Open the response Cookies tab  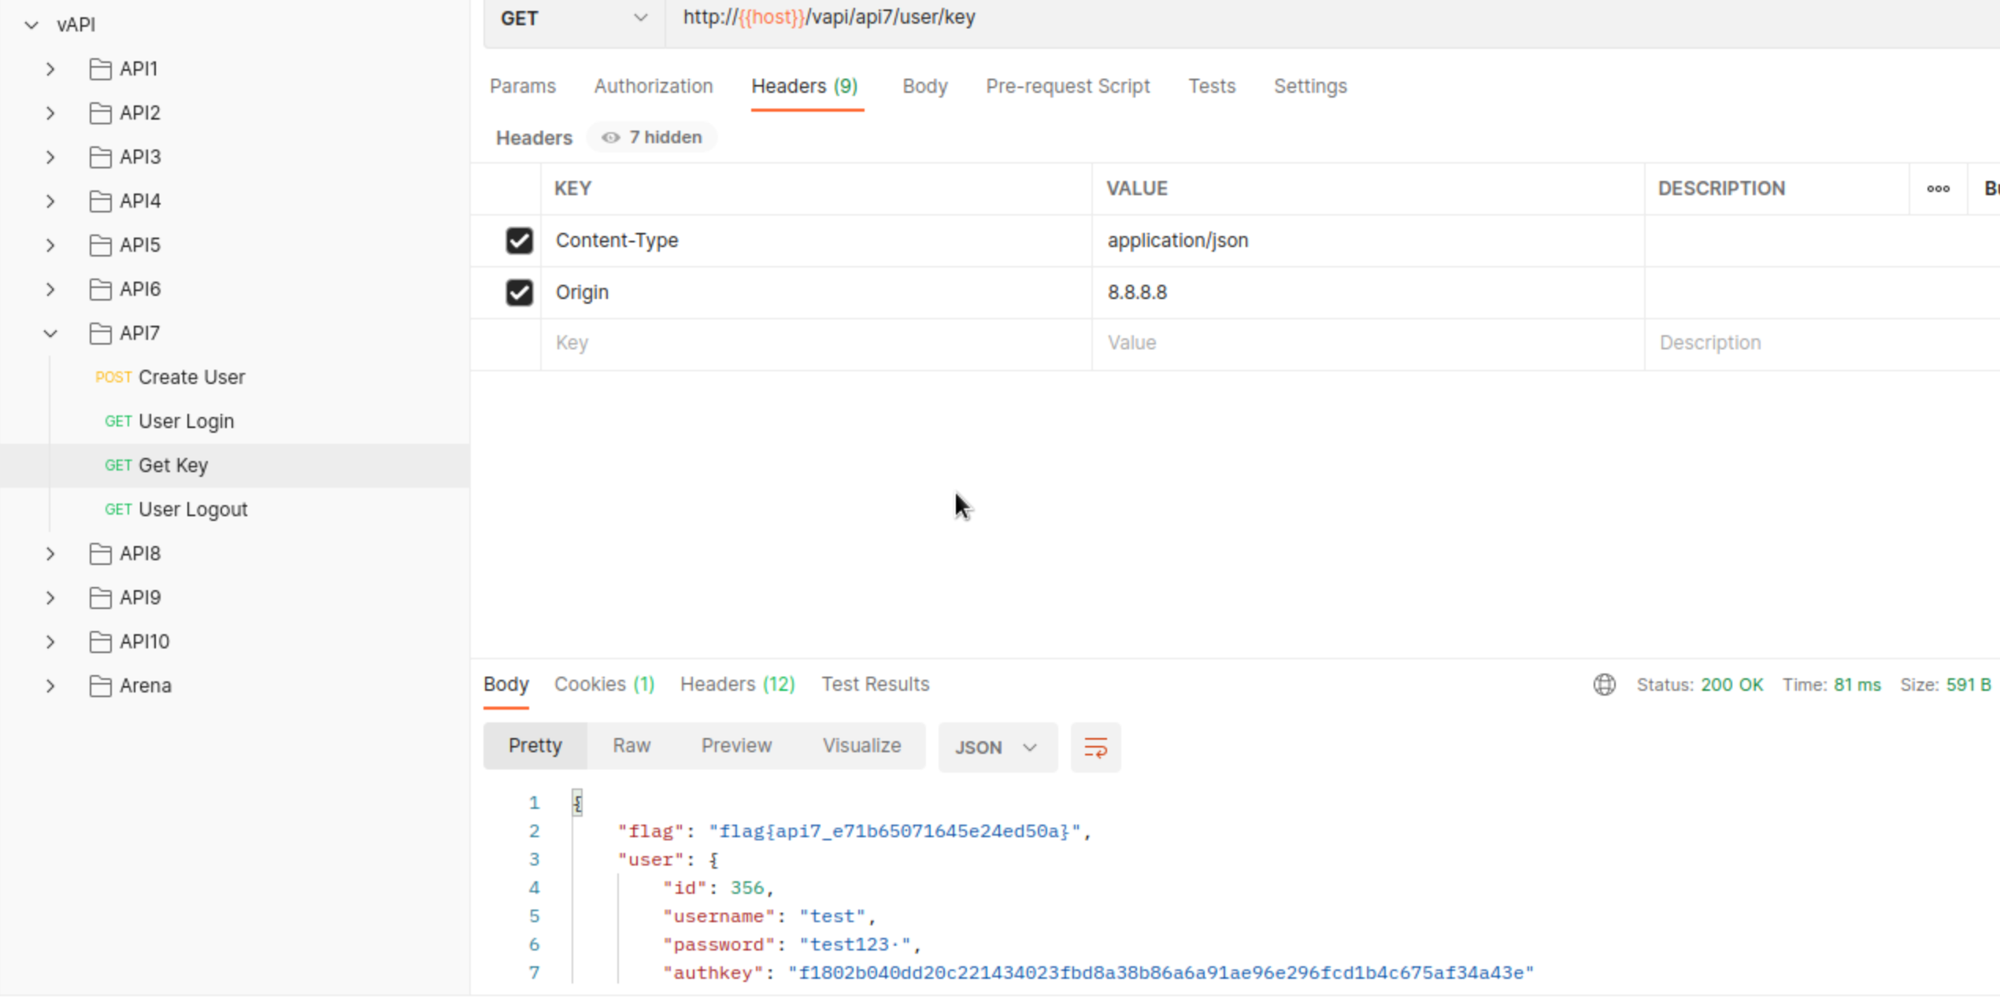point(604,685)
